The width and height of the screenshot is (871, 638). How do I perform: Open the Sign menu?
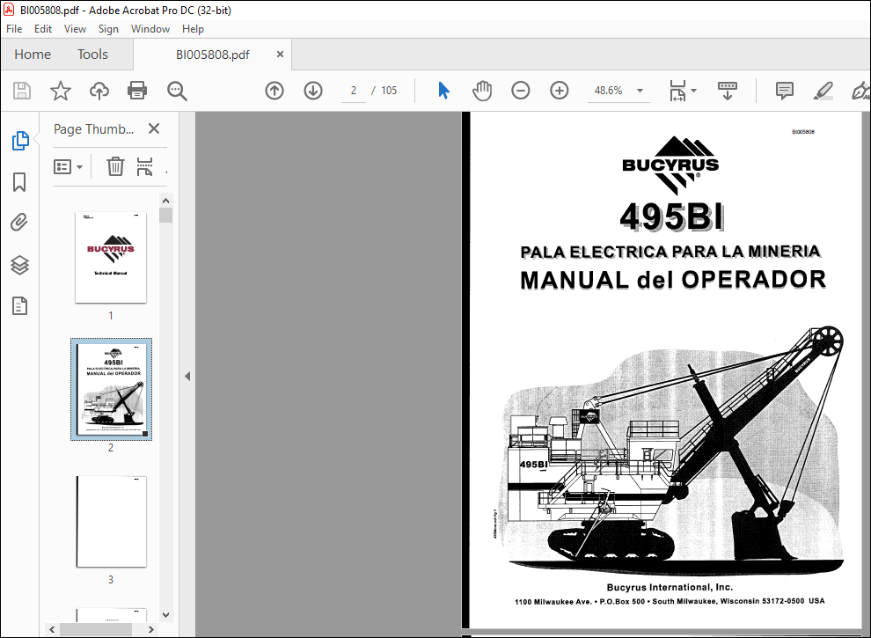[108, 29]
